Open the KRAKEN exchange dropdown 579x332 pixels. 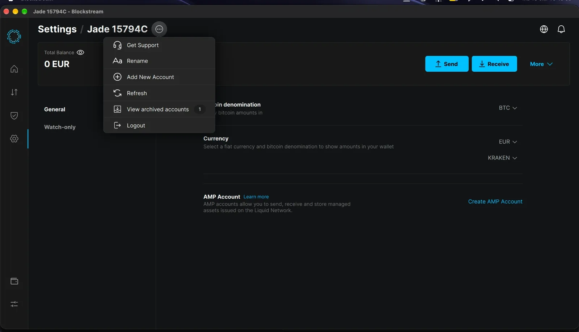click(x=503, y=158)
